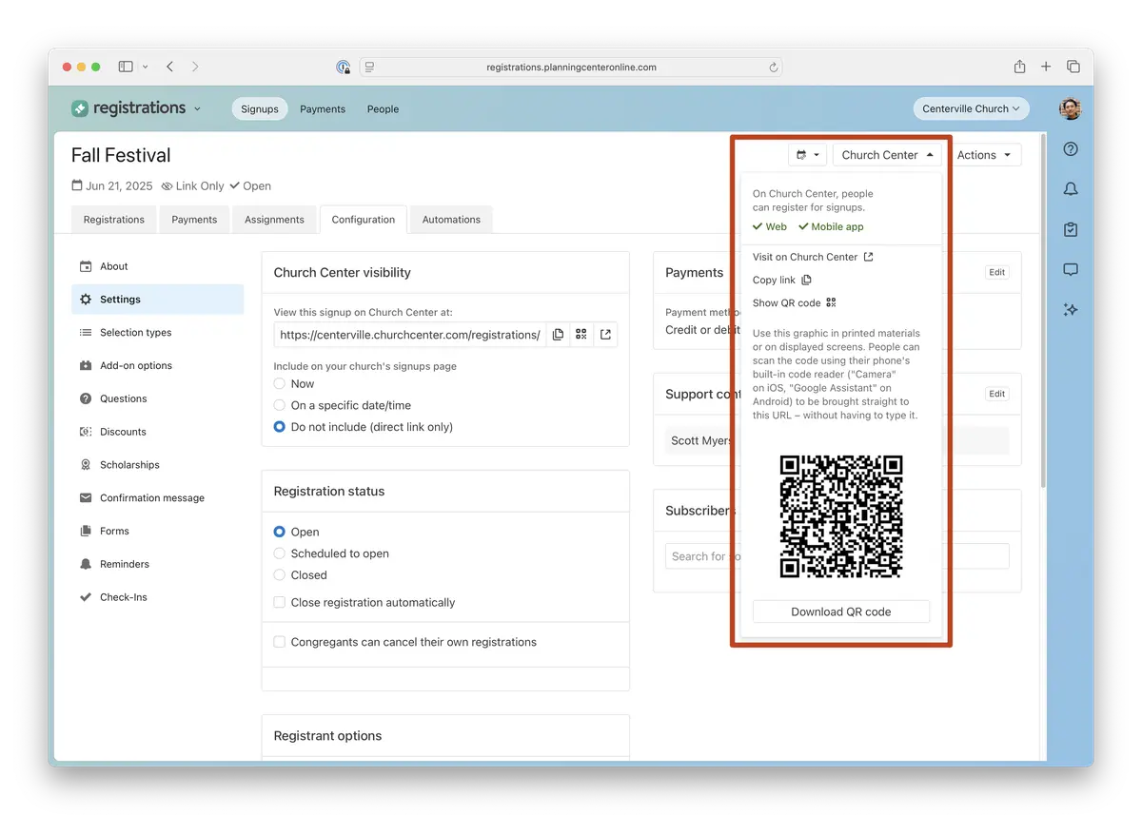
Task: Open the Settings sidebar item
Action: tap(158, 300)
